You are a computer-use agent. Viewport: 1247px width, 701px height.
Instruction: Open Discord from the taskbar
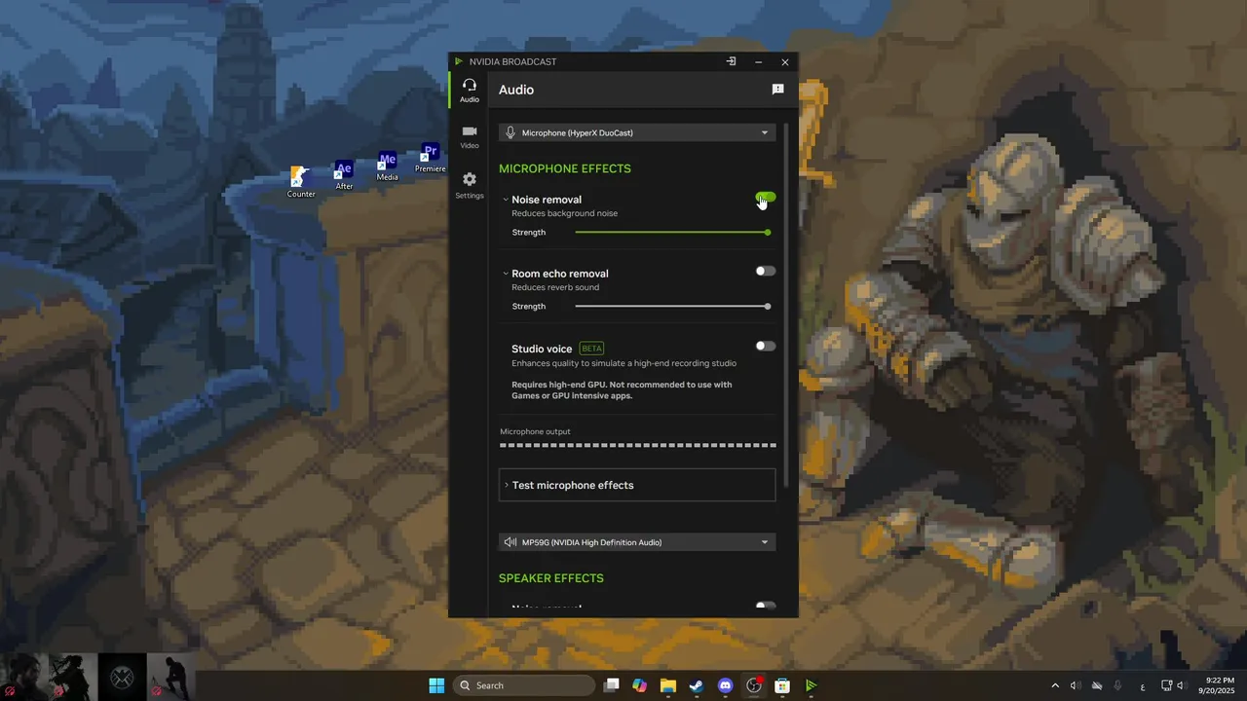(725, 685)
